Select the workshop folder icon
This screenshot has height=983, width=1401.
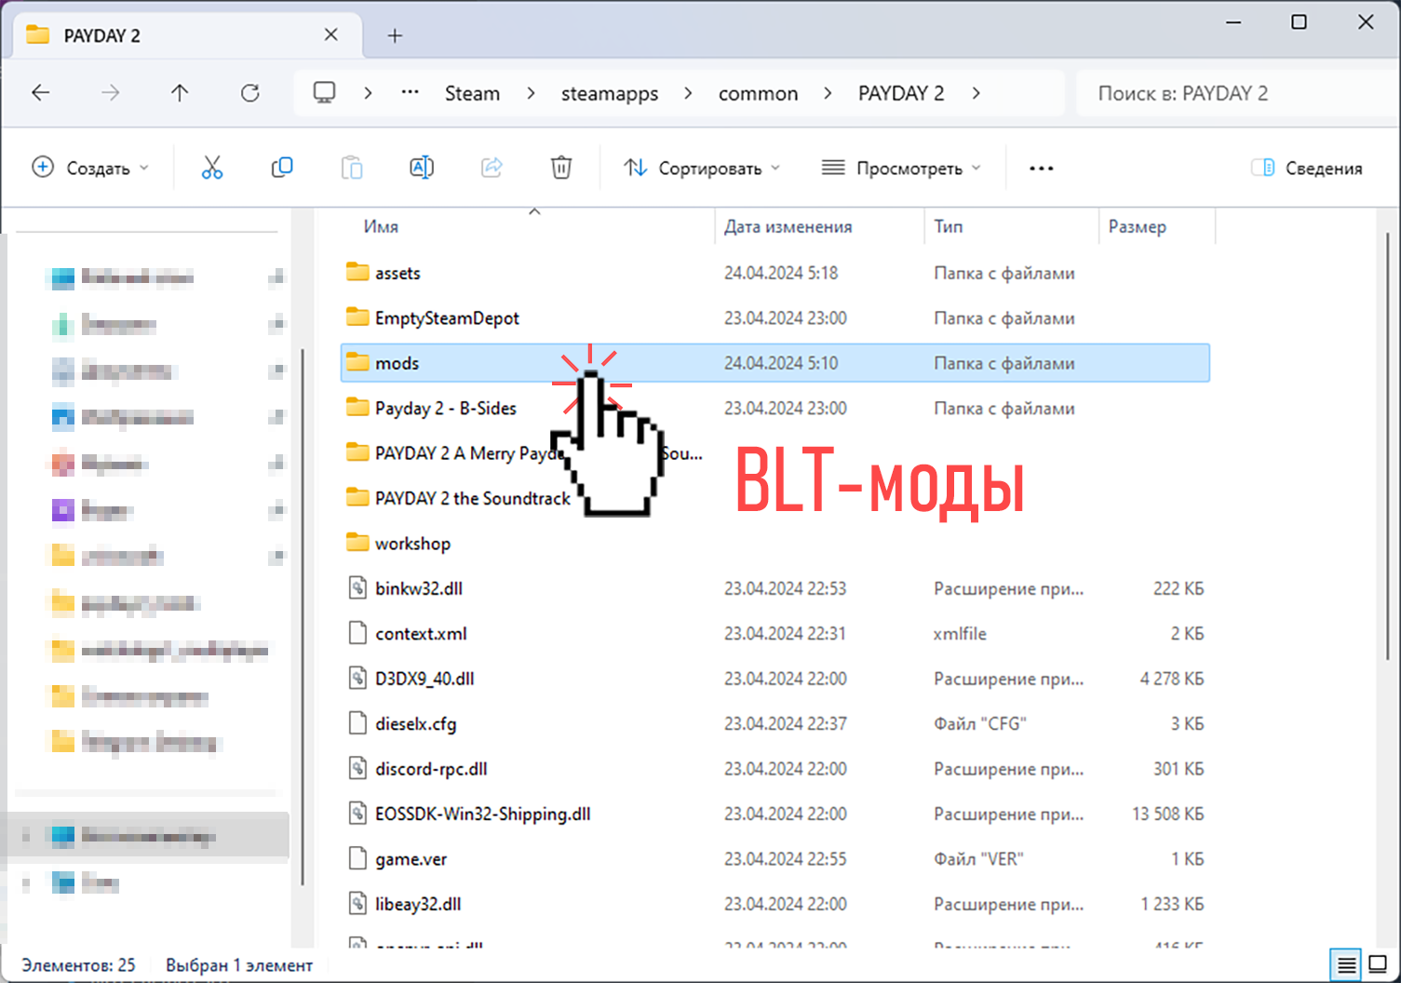tap(357, 543)
